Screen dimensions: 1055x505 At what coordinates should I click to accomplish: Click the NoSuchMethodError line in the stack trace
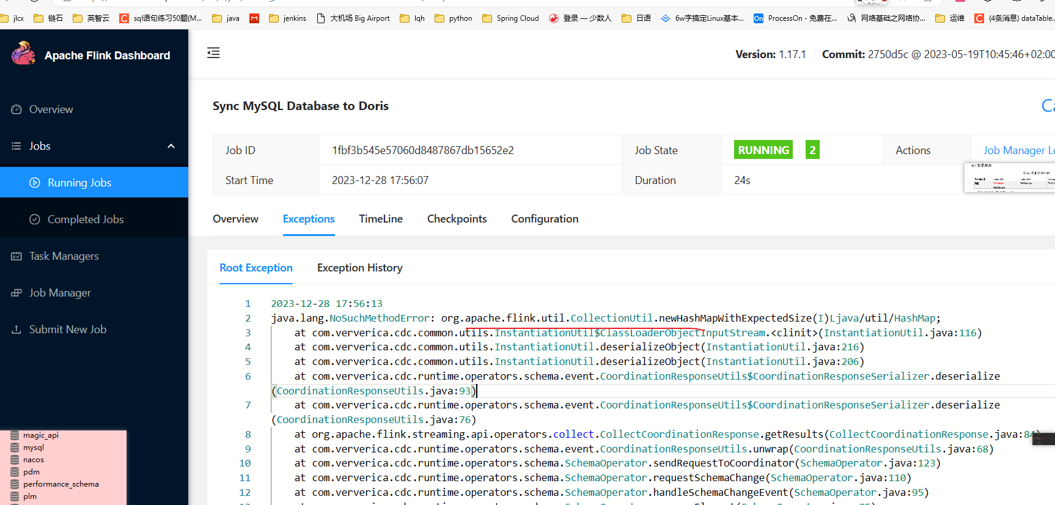coord(606,318)
